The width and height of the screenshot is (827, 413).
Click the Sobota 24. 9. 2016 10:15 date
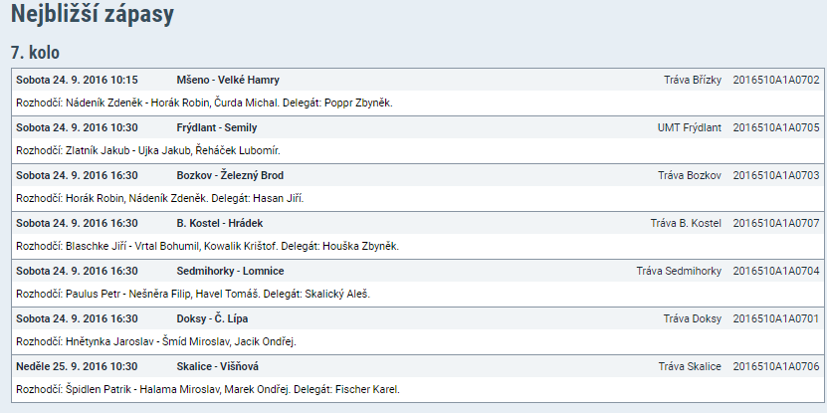[77, 80]
